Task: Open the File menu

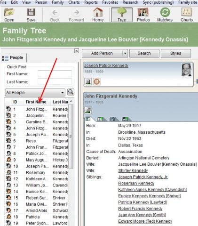Action: pyautogui.click(x=3, y=2)
